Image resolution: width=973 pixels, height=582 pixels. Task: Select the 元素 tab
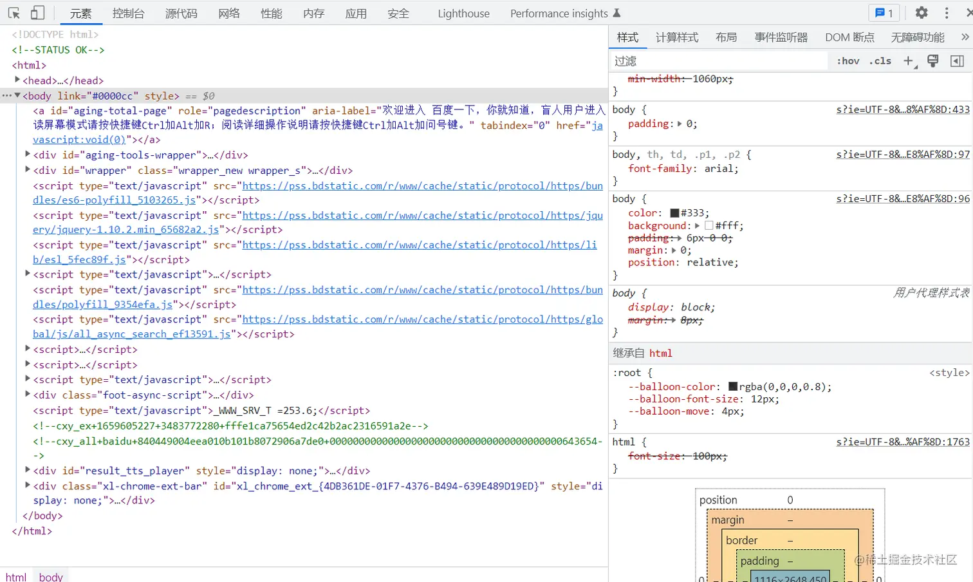[80, 14]
